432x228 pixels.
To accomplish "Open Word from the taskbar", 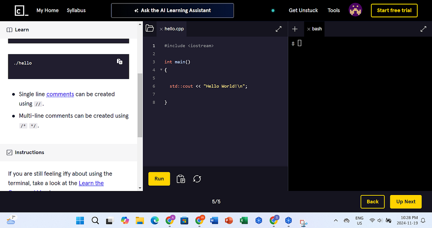I will click(214, 220).
